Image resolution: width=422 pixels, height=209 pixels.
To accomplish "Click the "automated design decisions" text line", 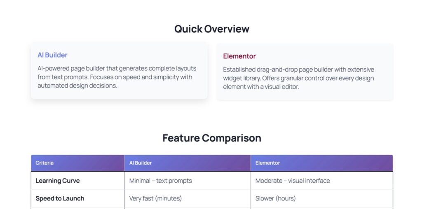I will coord(77,86).
